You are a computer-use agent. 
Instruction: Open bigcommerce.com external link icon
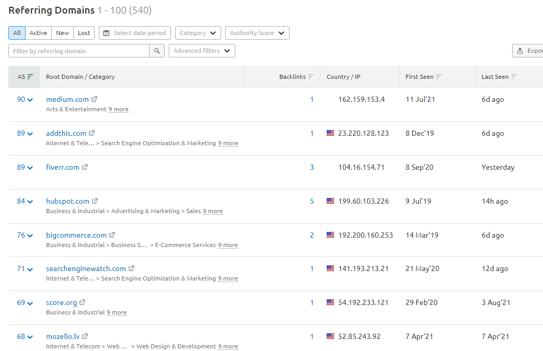[x=112, y=235]
